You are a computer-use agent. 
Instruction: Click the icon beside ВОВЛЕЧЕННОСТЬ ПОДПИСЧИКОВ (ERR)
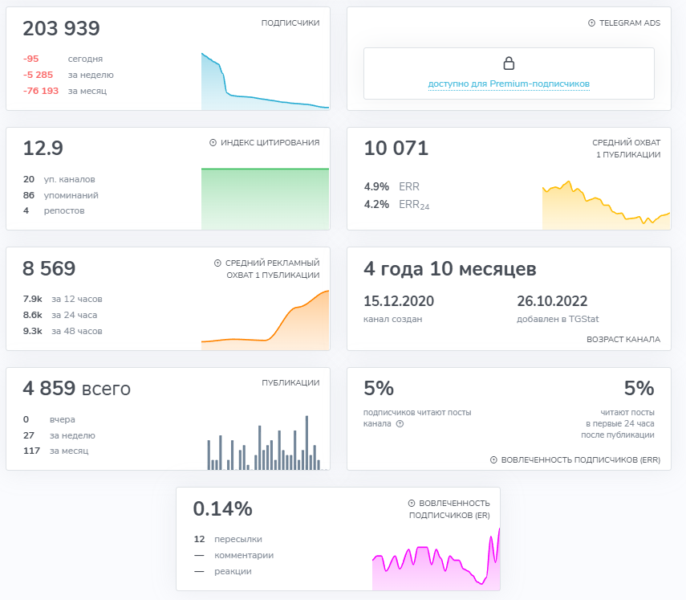493,460
